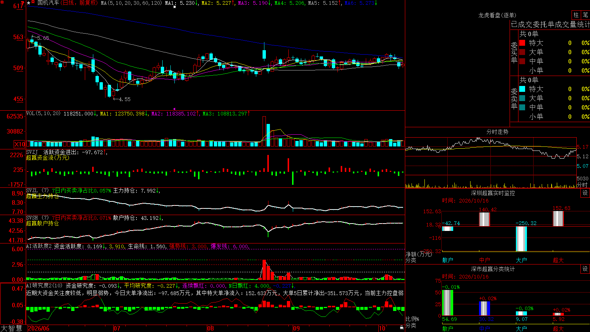The height and width of the screenshot is (332, 590).
Task: Click the VOL(5,10,20) indicator label
Action: coord(43,113)
